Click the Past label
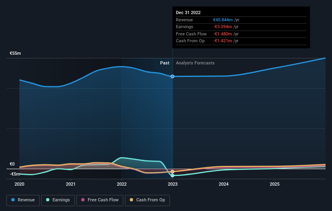Viewport: 332px width, 211px height. (165, 63)
